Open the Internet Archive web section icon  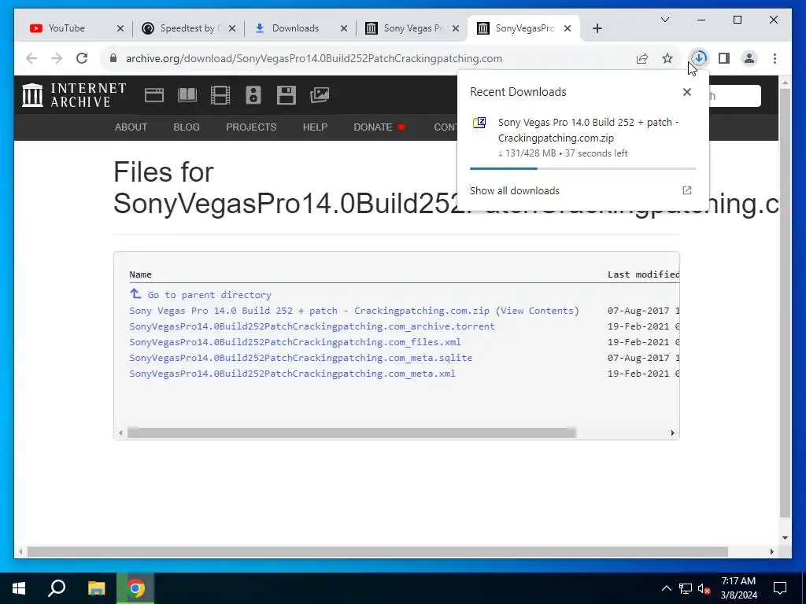tap(154, 95)
